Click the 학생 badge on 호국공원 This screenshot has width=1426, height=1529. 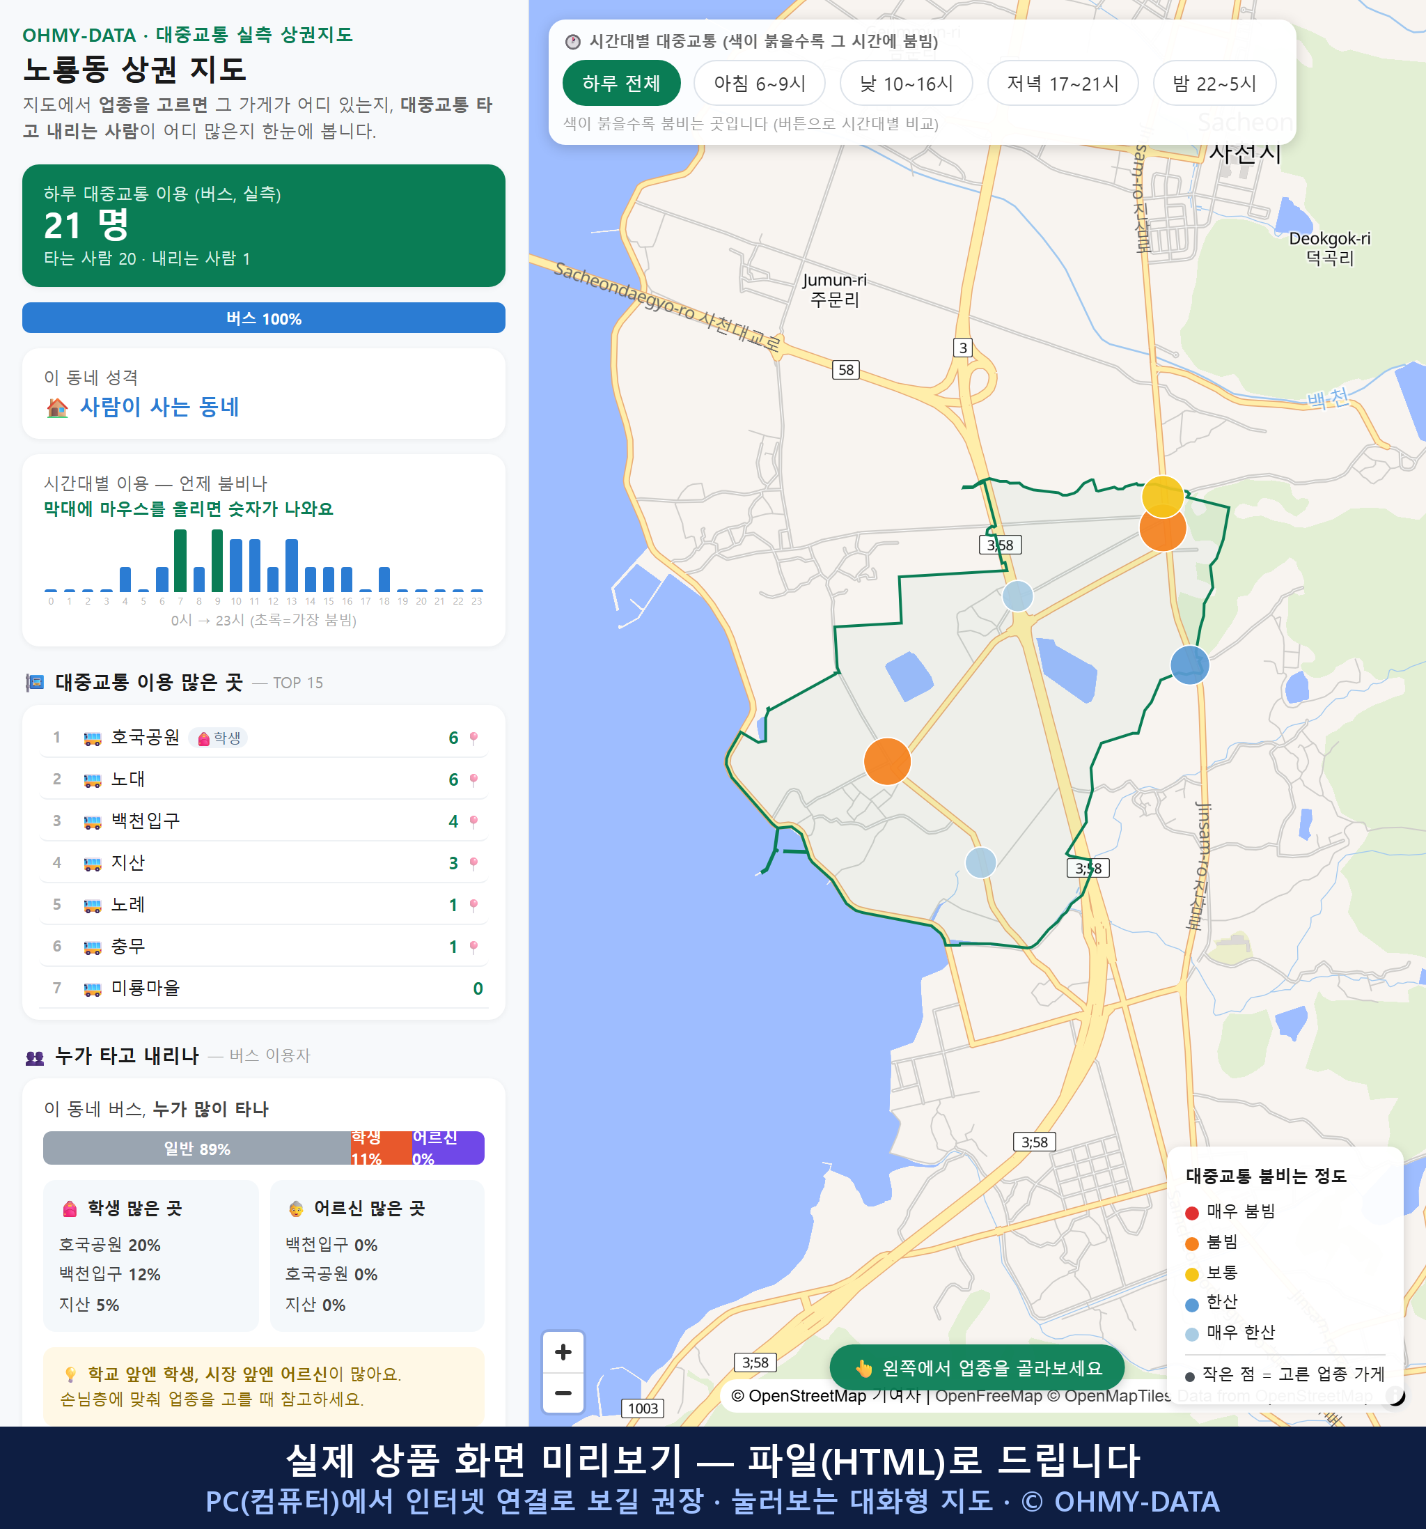click(219, 738)
